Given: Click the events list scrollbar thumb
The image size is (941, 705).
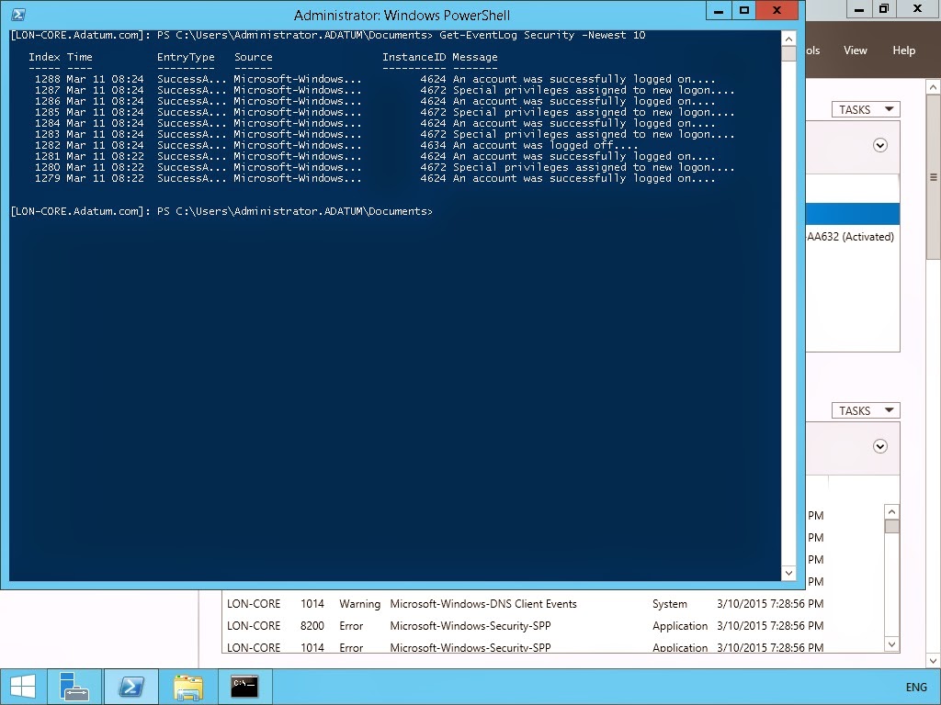Looking at the screenshot, I should tap(890, 525).
